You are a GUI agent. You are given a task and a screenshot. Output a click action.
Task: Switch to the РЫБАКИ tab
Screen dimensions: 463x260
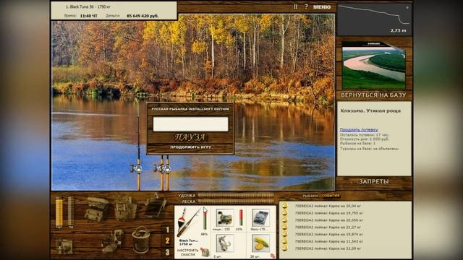click(x=310, y=196)
